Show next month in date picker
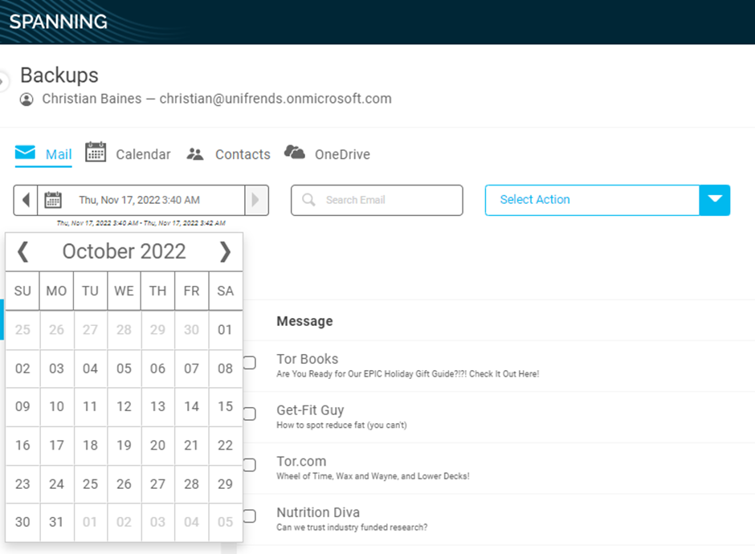This screenshot has height=554, width=755. click(225, 252)
